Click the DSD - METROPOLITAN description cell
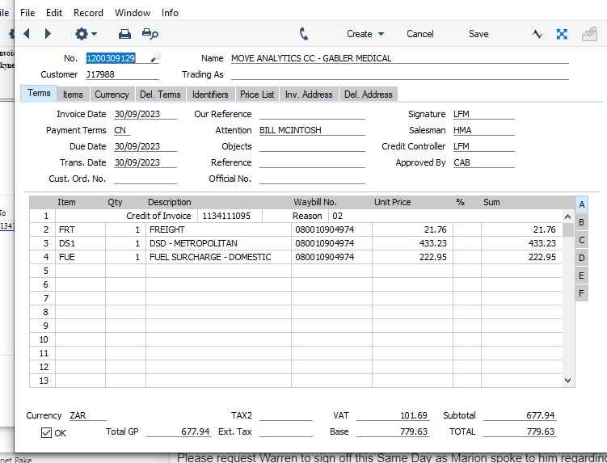607x463 pixels. click(218, 243)
